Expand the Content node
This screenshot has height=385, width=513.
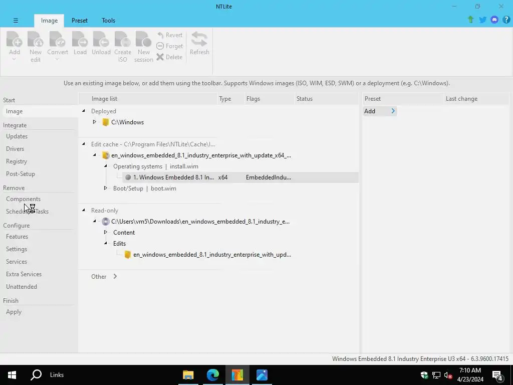point(105,233)
